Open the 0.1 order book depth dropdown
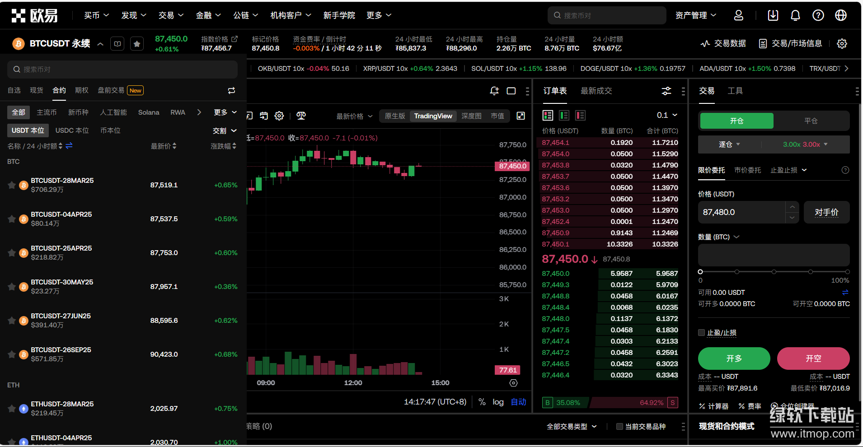863x447 pixels. click(667, 115)
